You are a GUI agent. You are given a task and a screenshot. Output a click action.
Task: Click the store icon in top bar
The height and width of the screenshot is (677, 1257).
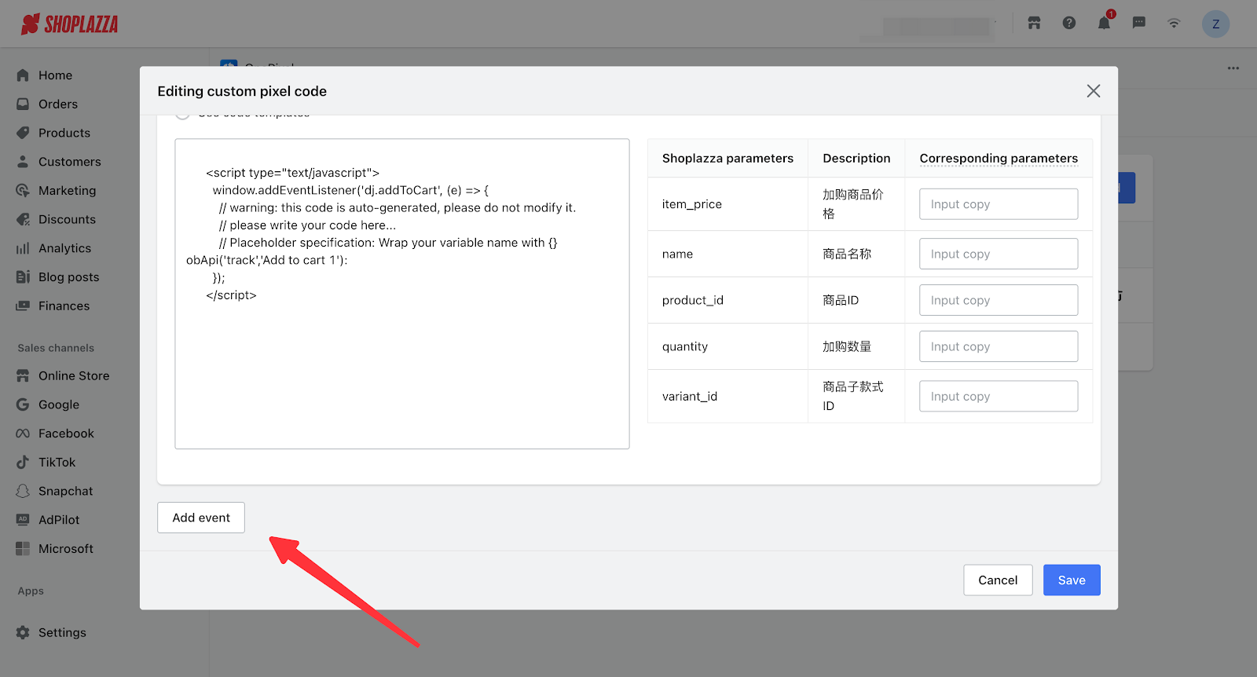tap(1034, 24)
